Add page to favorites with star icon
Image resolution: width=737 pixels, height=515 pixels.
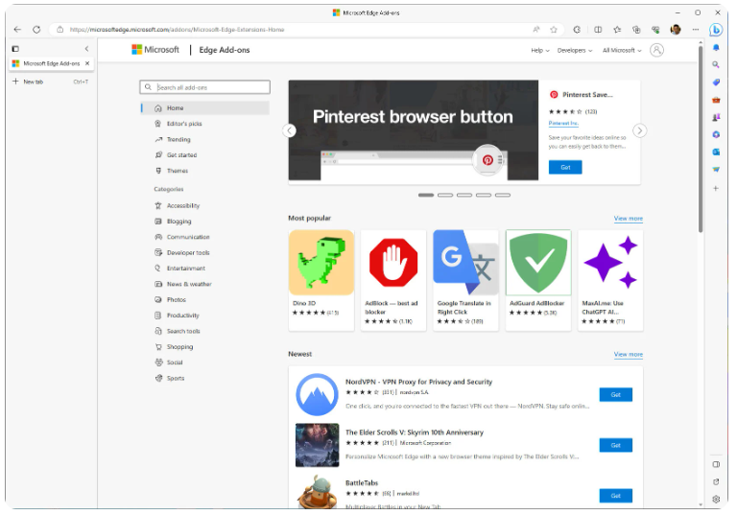(554, 30)
